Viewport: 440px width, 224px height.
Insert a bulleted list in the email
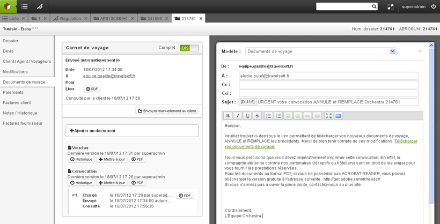[268, 116]
